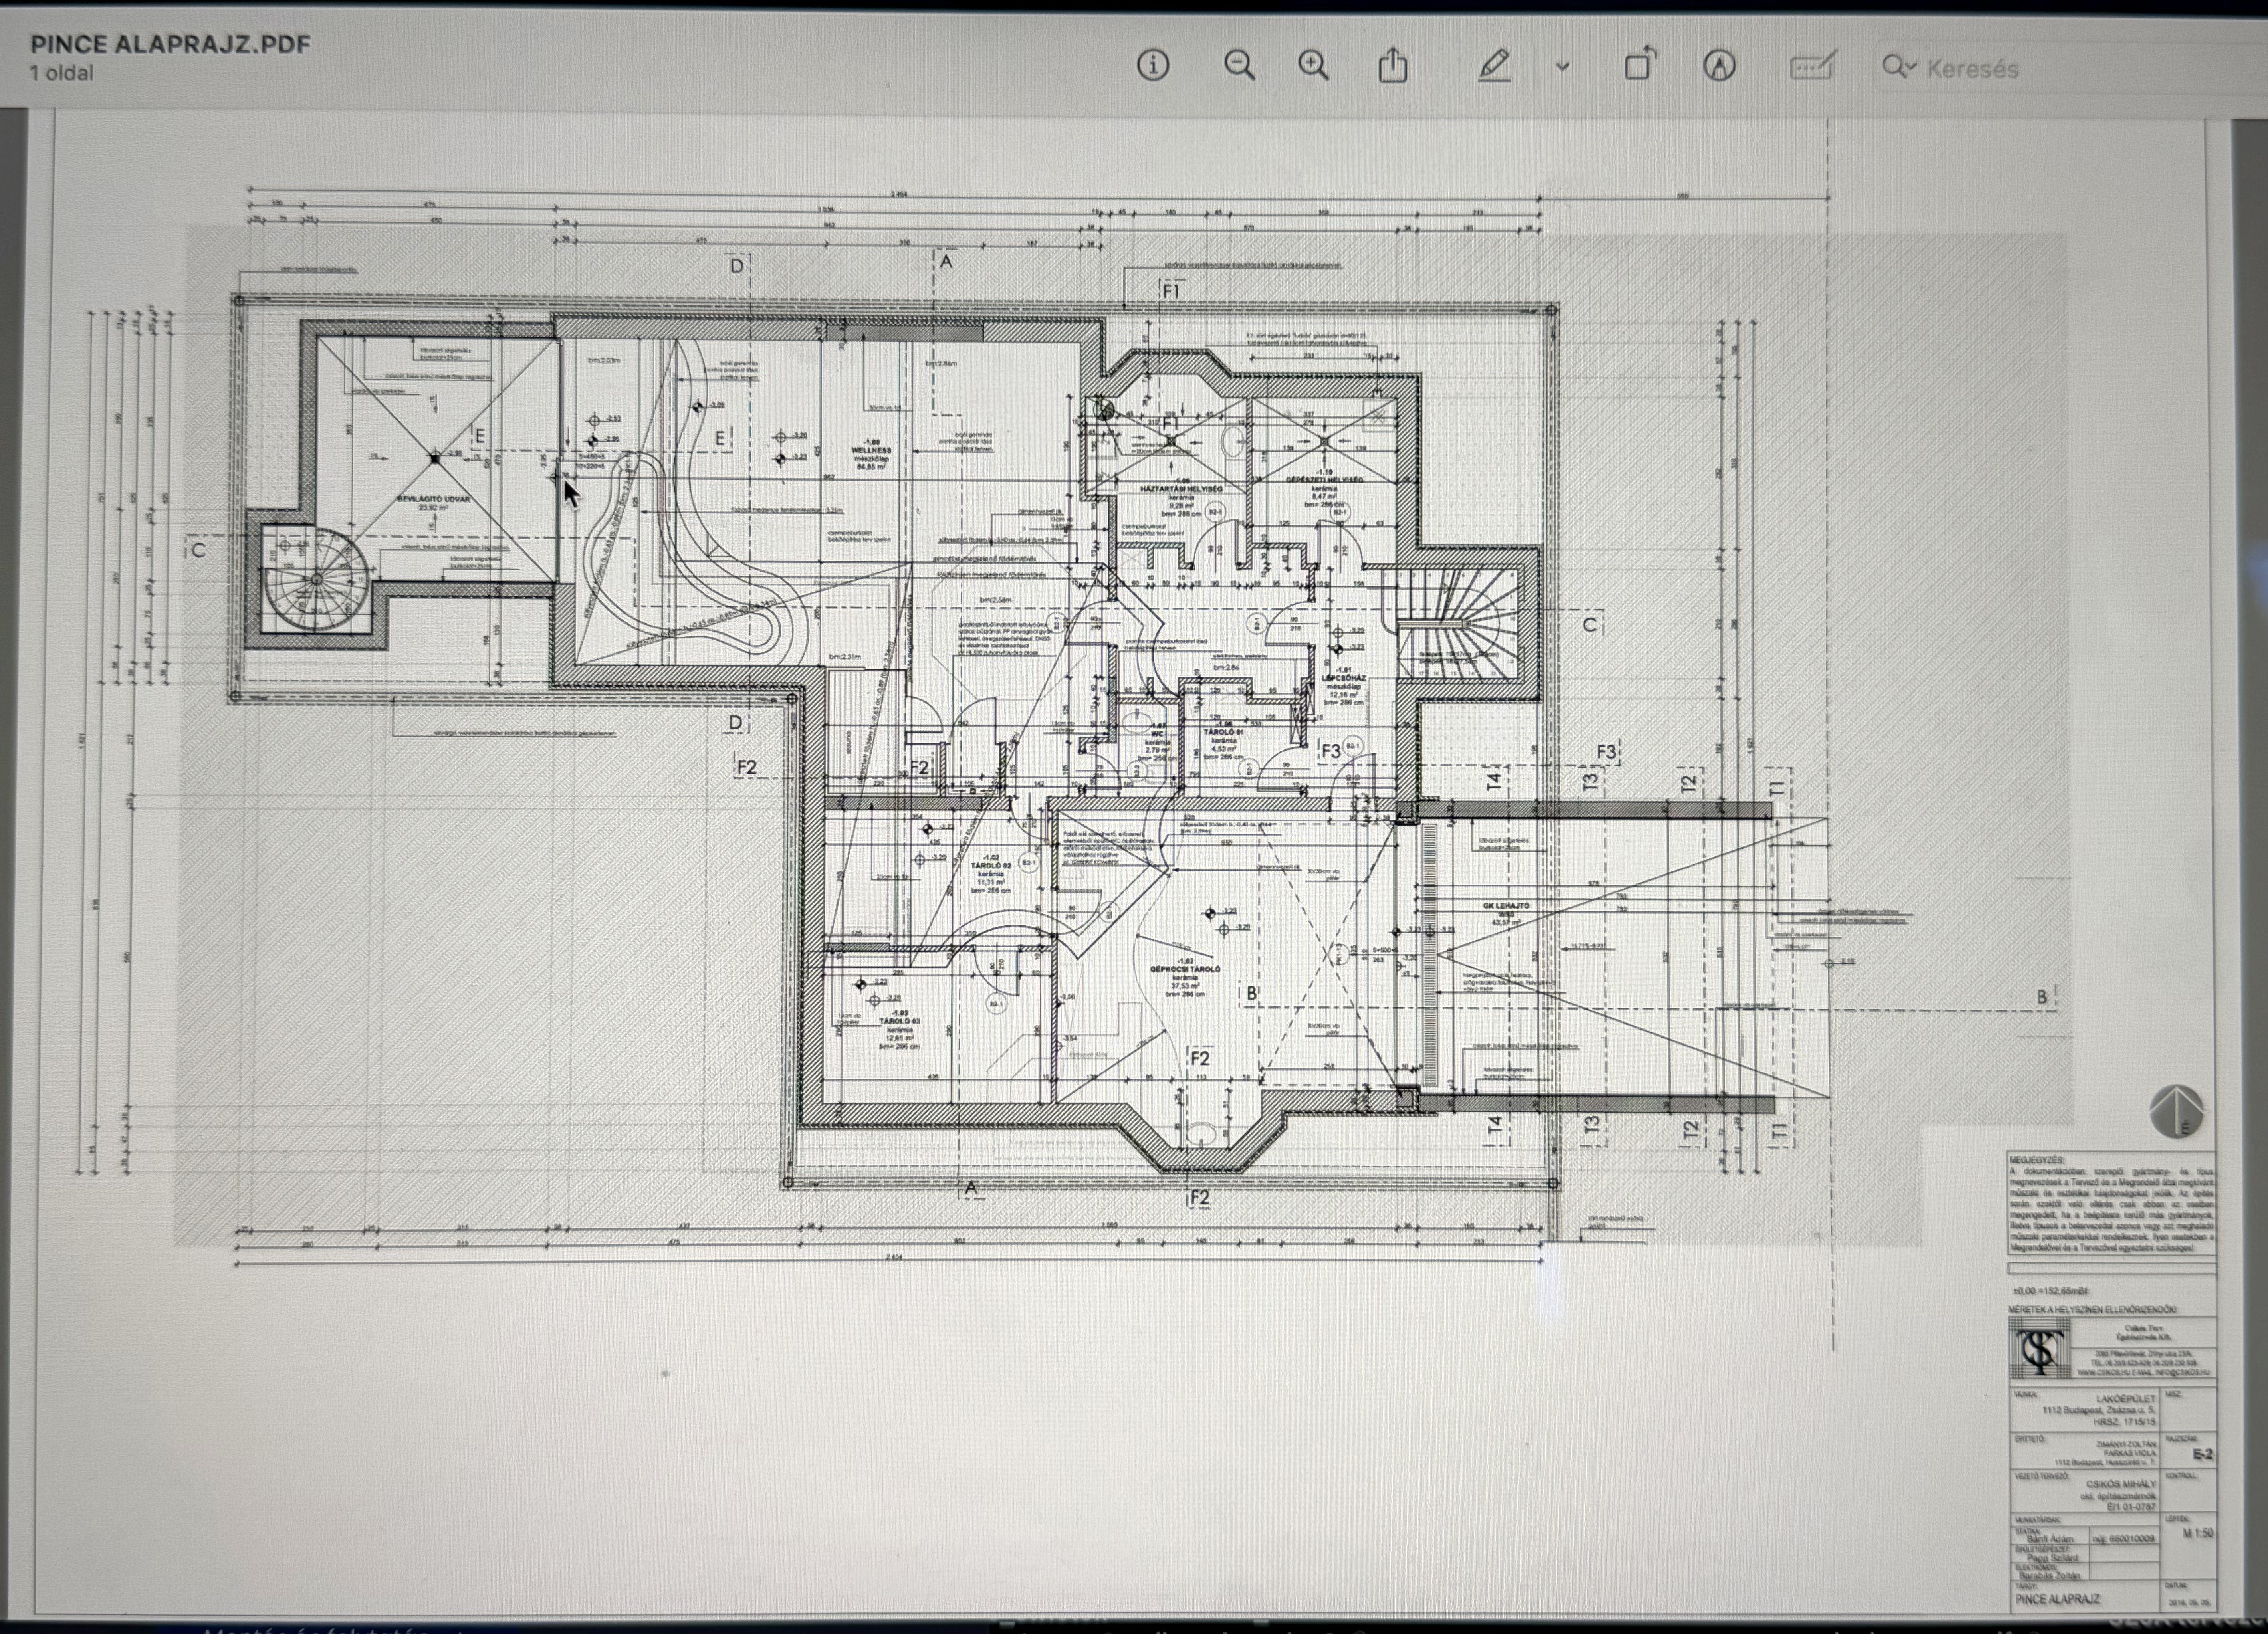
Task: Select the Highlight pen tool
Action: pyautogui.click(x=1494, y=66)
